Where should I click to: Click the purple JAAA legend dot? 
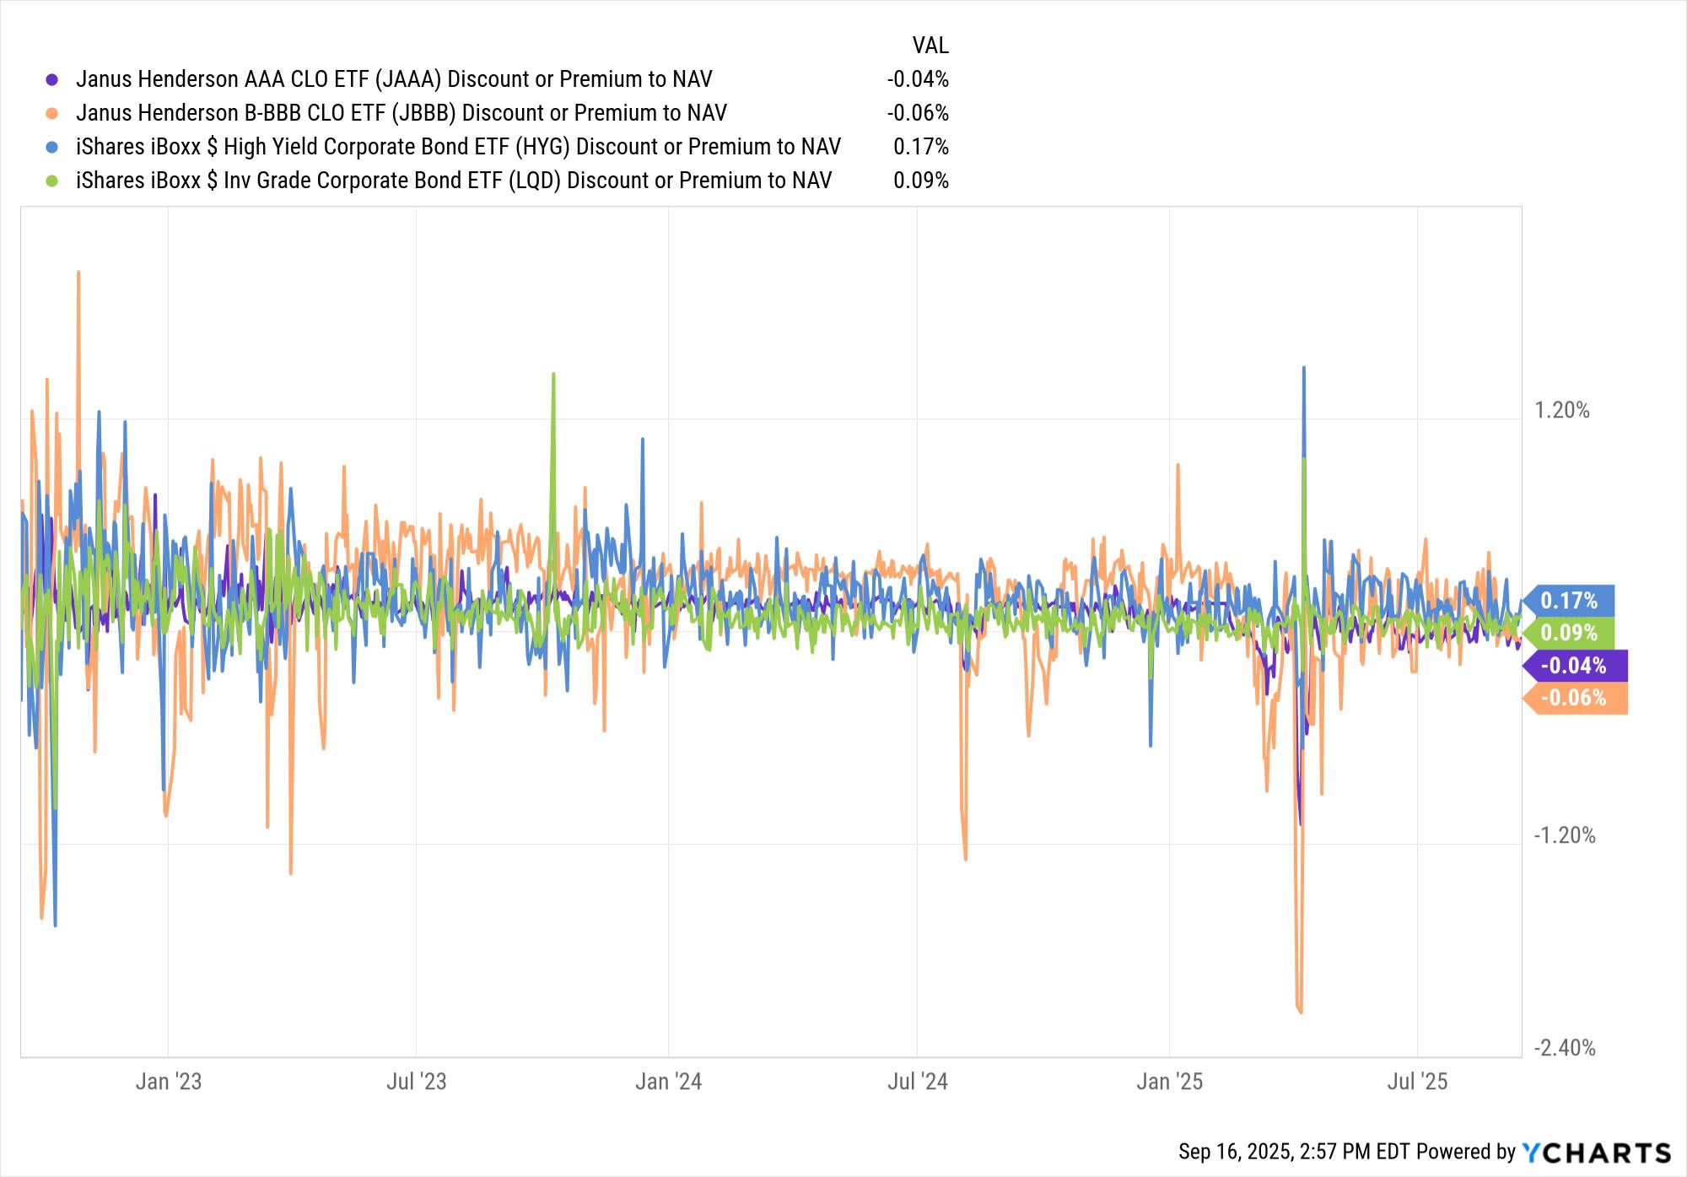point(52,80)
